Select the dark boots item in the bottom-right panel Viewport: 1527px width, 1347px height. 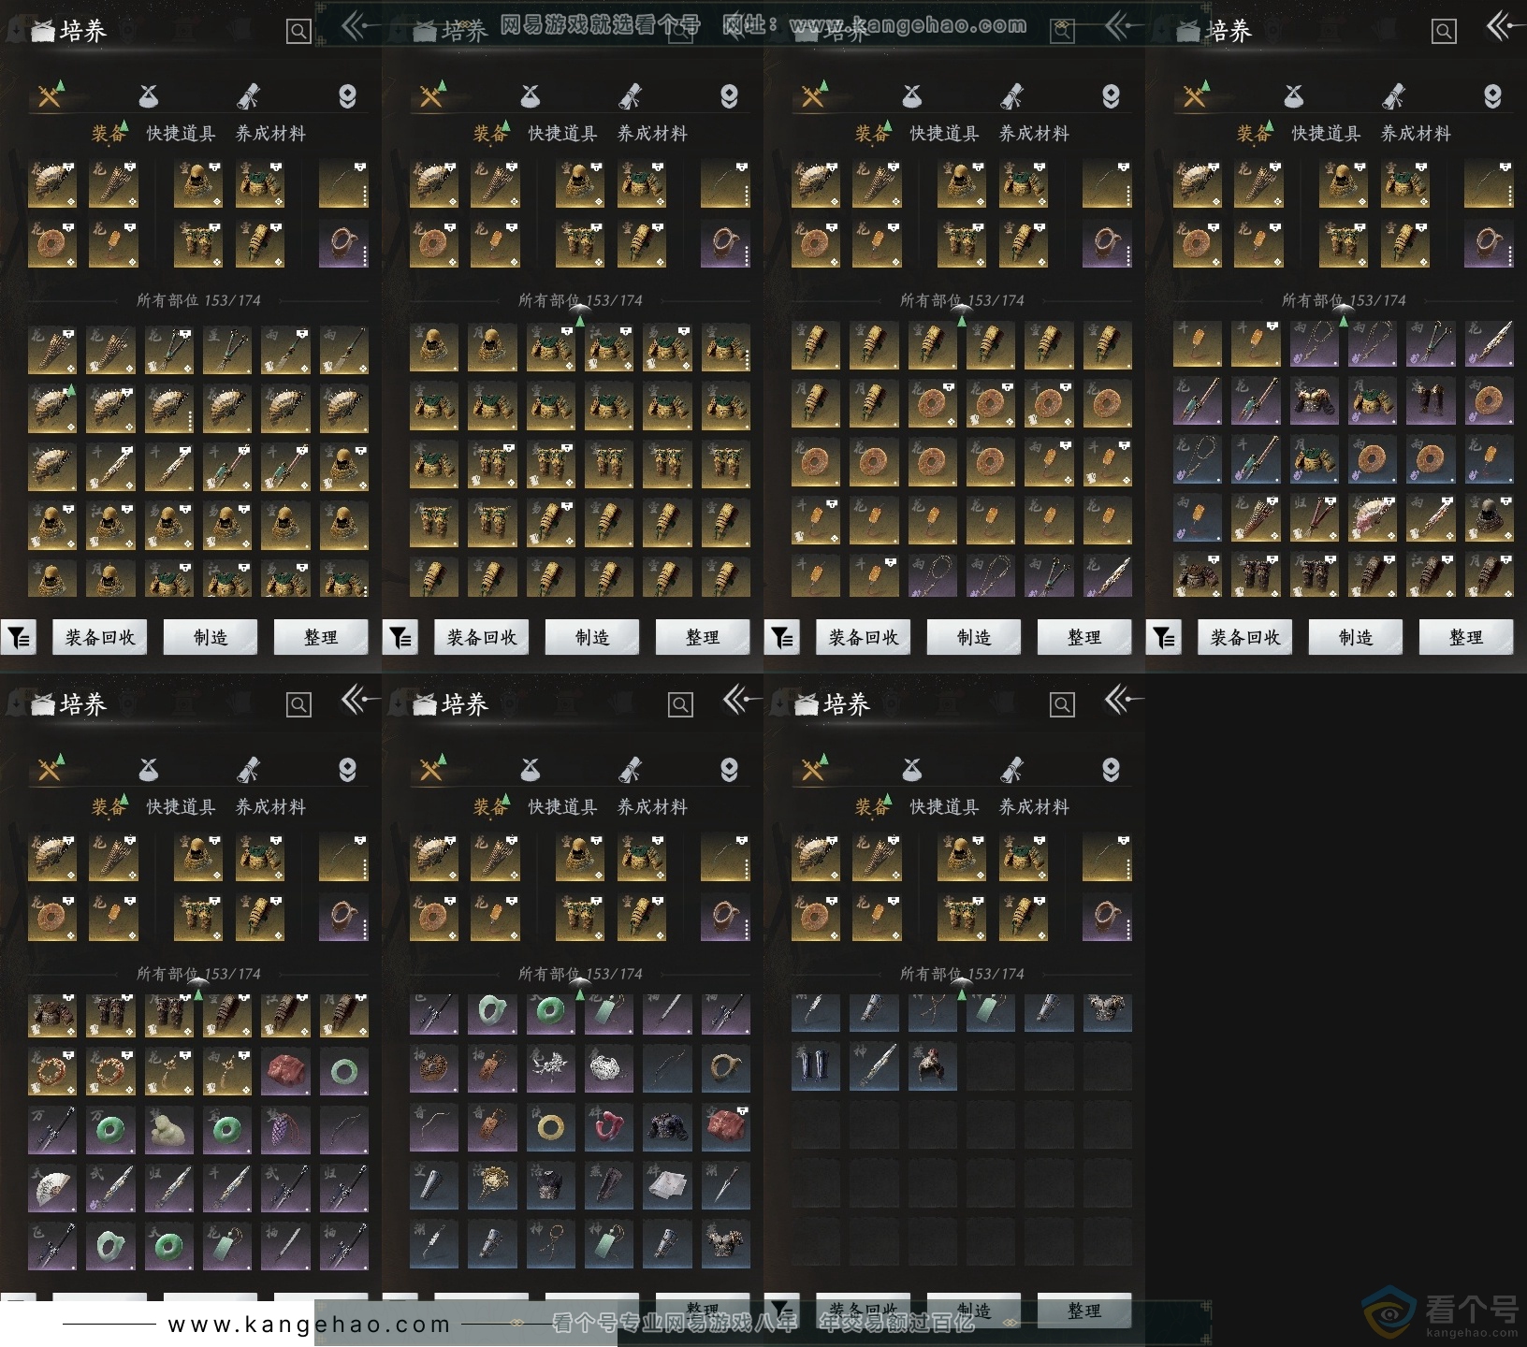click(816, 1067)
